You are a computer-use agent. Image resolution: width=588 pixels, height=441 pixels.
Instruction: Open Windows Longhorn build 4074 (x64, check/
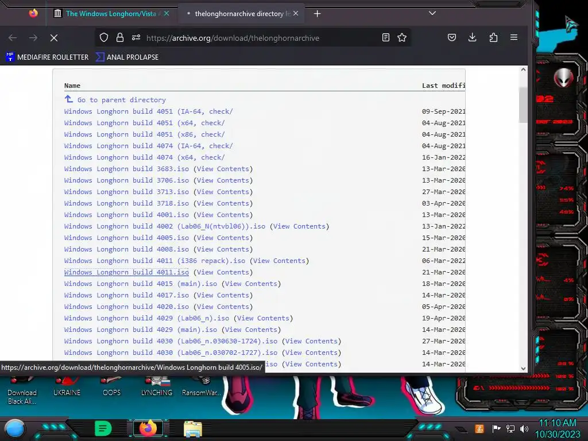tap(144, 157)
